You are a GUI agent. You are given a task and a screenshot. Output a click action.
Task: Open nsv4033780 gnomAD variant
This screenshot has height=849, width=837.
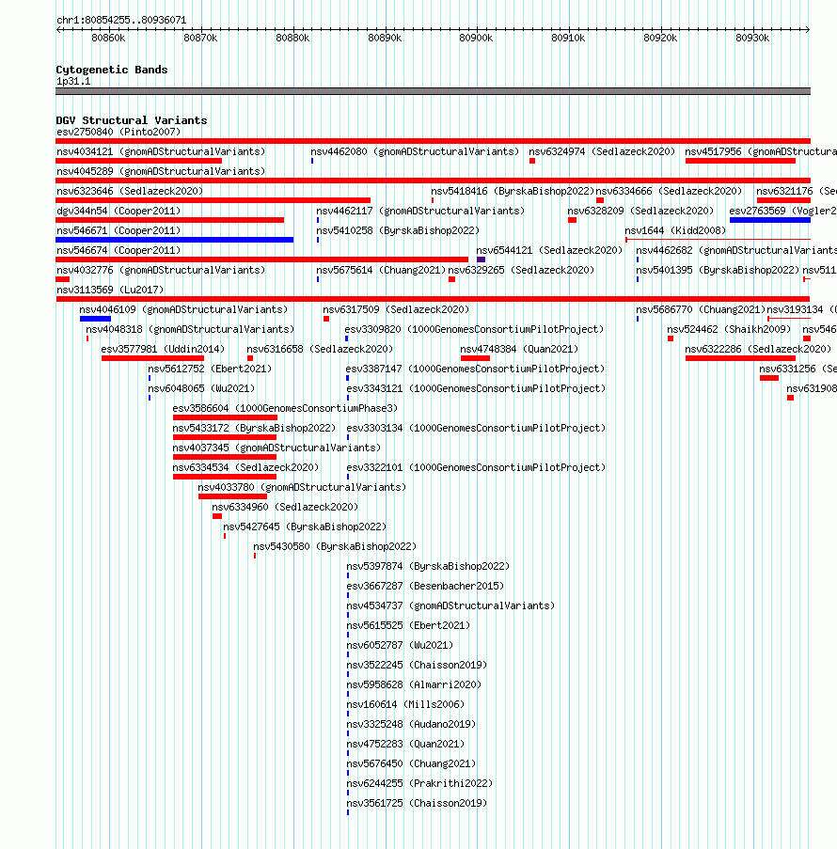(302, 488)
